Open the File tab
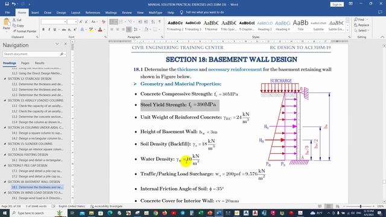This screenshot has height=217, width=386. coord(7,13)
